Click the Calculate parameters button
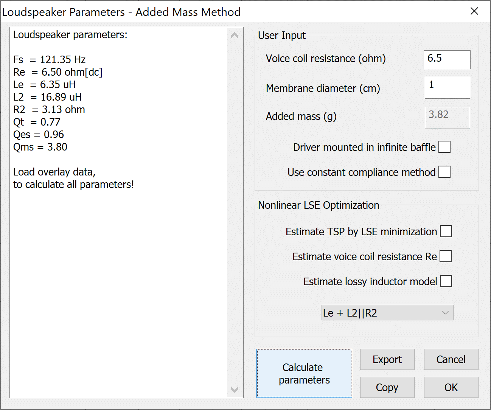This screenshot has height=410, width=491. [x=304, y=373]
